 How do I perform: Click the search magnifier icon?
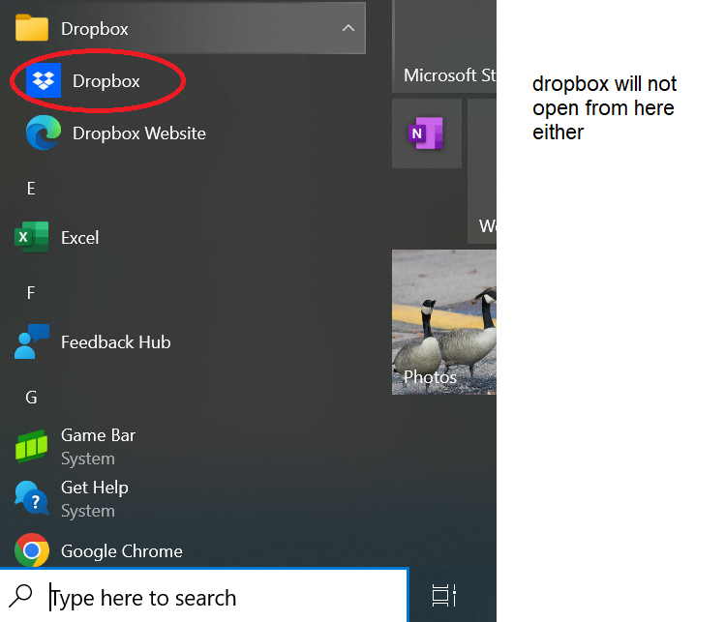pos(20,596)
